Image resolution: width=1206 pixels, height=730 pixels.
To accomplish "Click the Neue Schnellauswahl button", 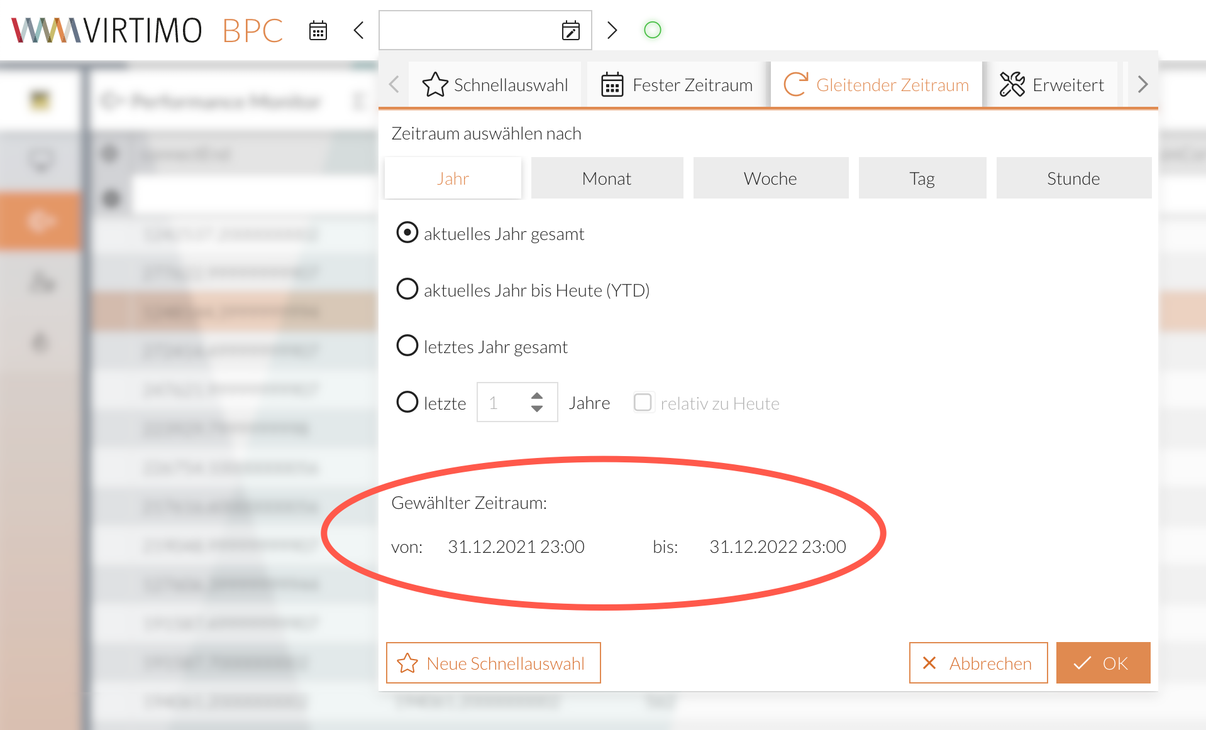I will (x=493, y=663).
